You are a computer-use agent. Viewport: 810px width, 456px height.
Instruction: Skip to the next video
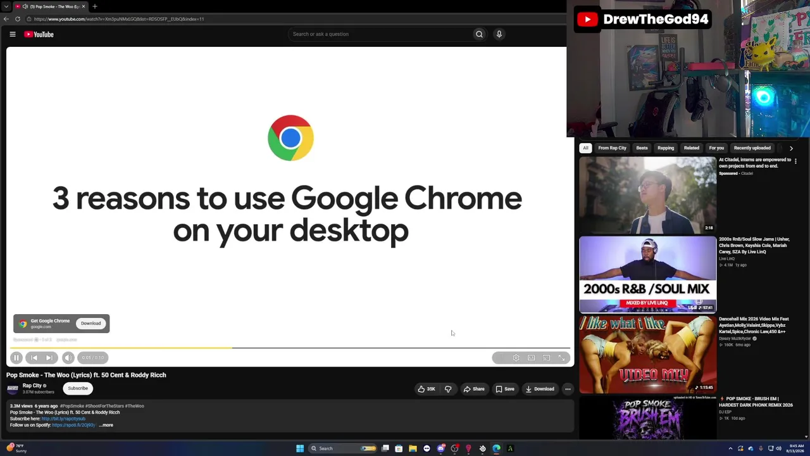pos(49,358)
